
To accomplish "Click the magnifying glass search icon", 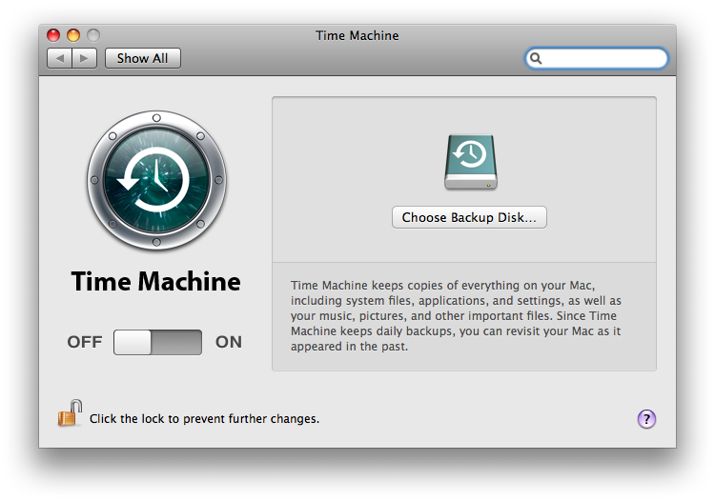I will point(536,58).
